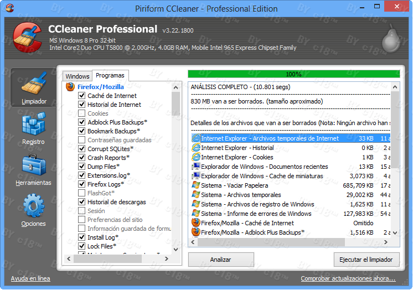Open the Ayuda en línea link
Image resolution: width=413 pixels, height=290 pixels.
click(x=30, y=278)
